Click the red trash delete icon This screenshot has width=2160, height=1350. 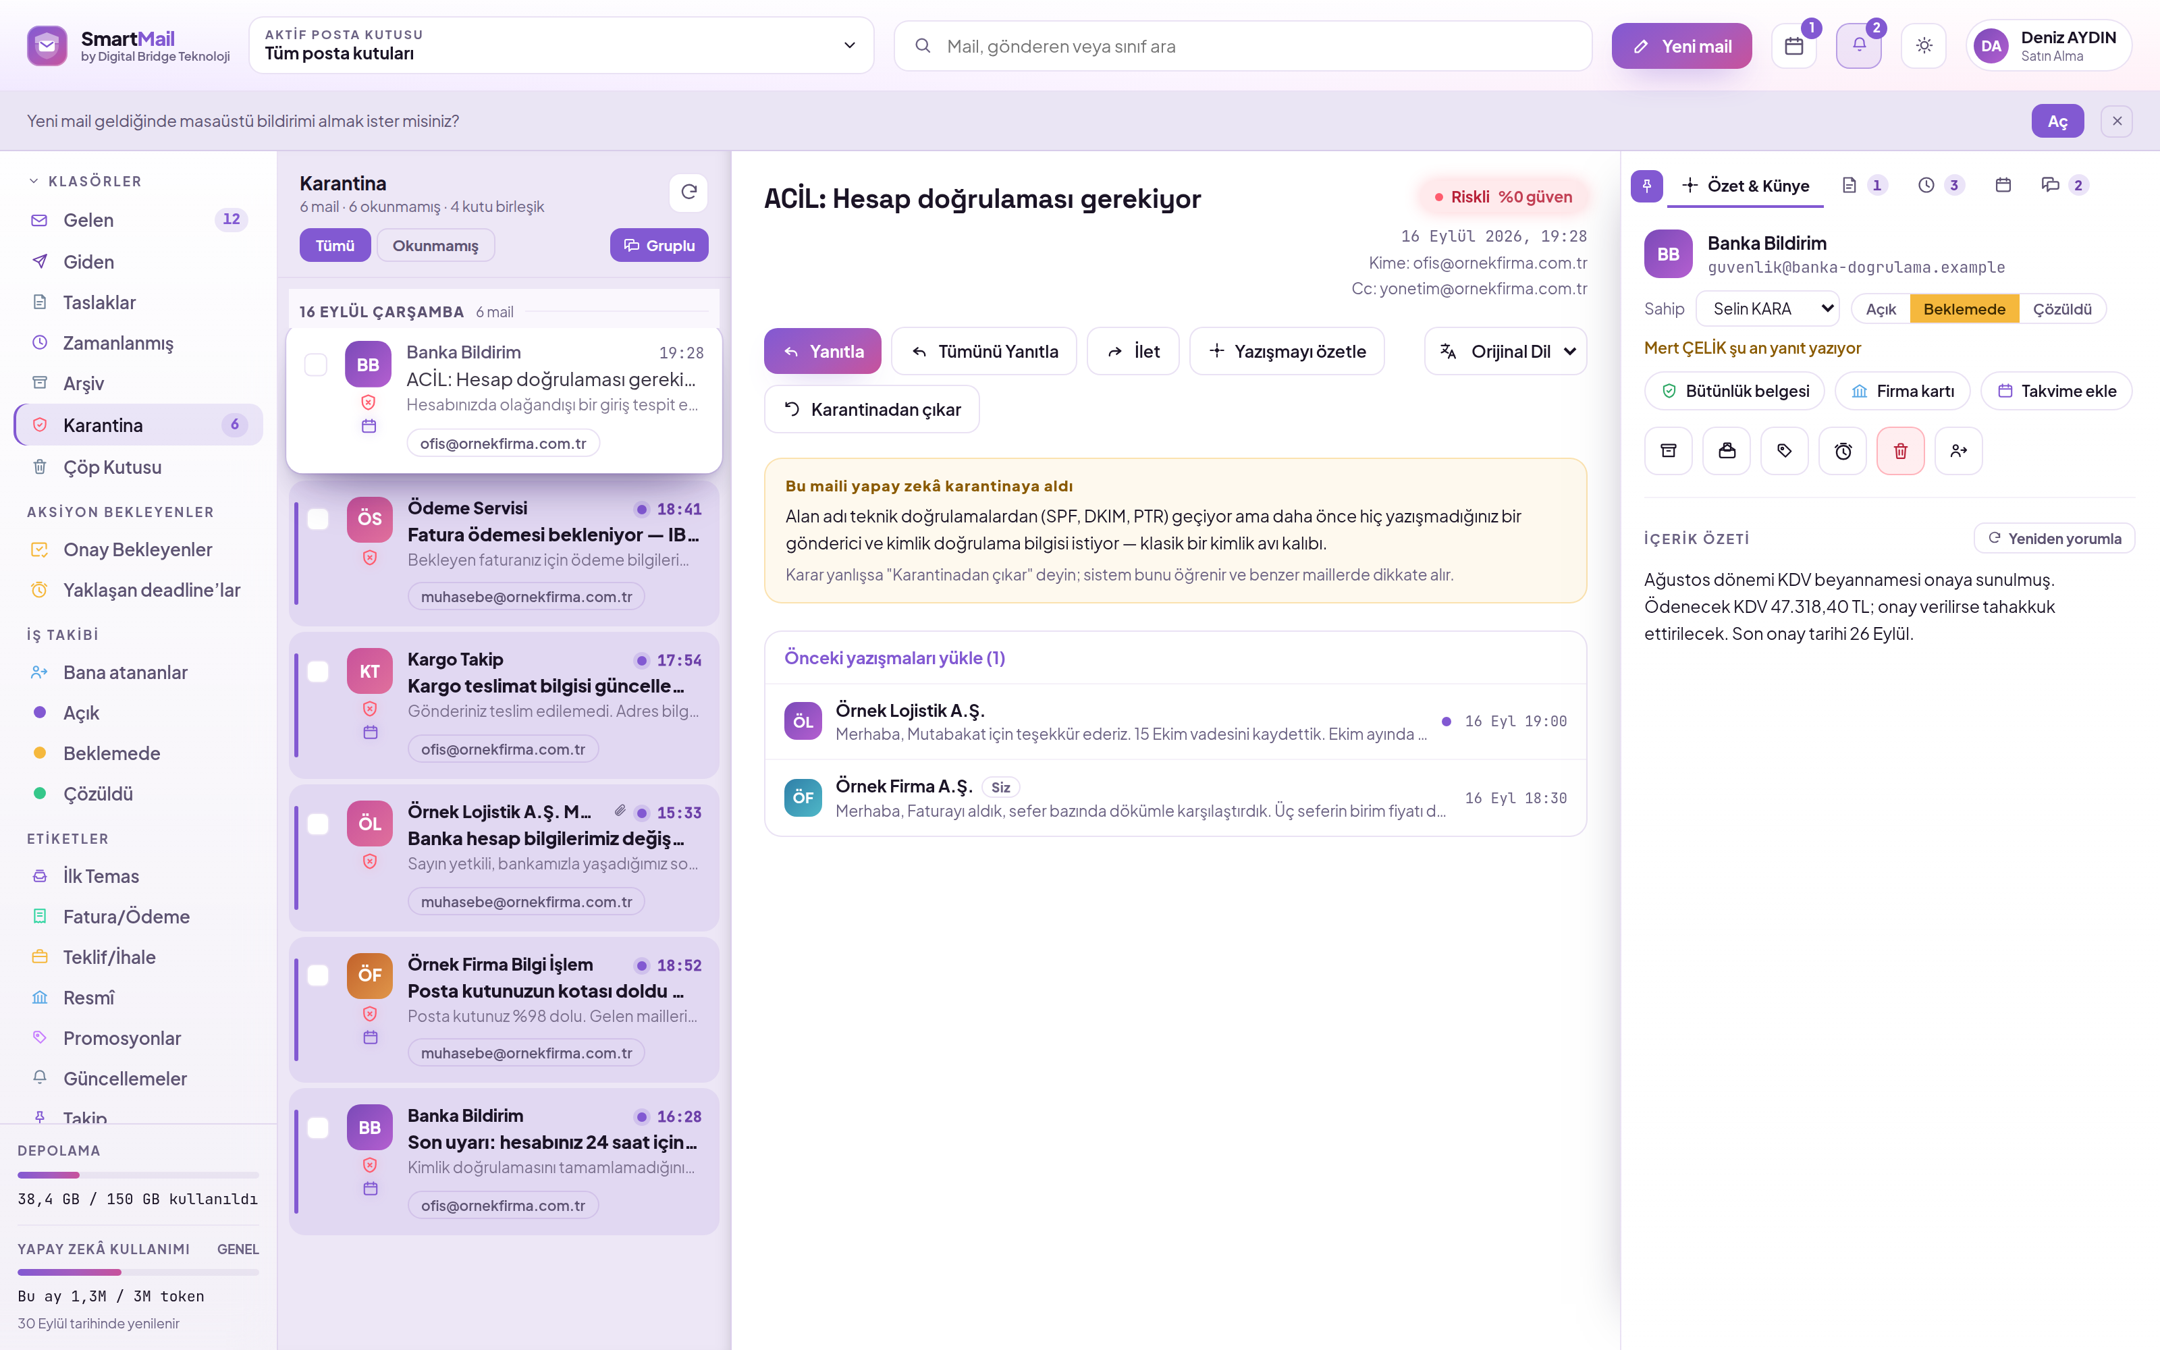1900,451
